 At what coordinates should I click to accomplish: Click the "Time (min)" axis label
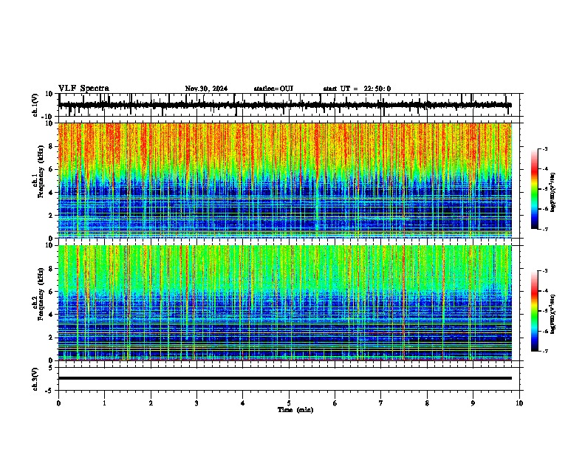click(295, 410)
